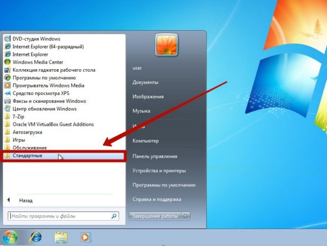327x246 pixels.
Task: Open Windows Explorer from the taskbar
Action: click(61, 237)
